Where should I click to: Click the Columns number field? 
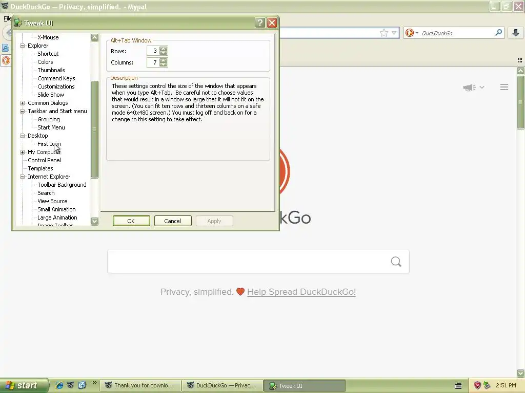[153, 62]
